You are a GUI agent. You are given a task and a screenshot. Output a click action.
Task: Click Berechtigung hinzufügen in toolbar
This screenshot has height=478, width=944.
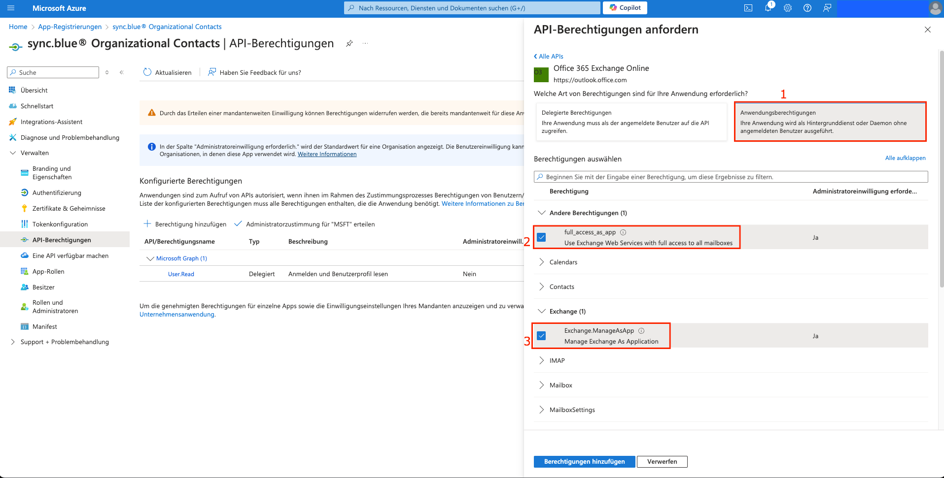coord(185,224)
